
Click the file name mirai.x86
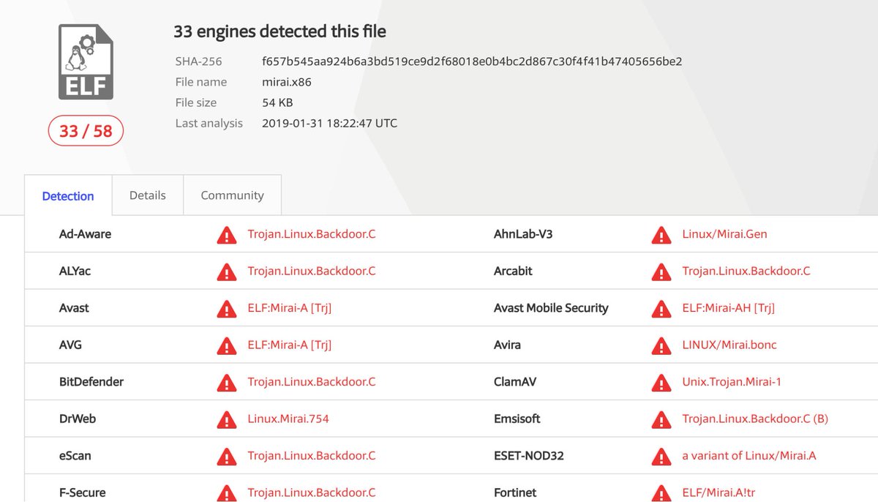(x=287, y=82)
